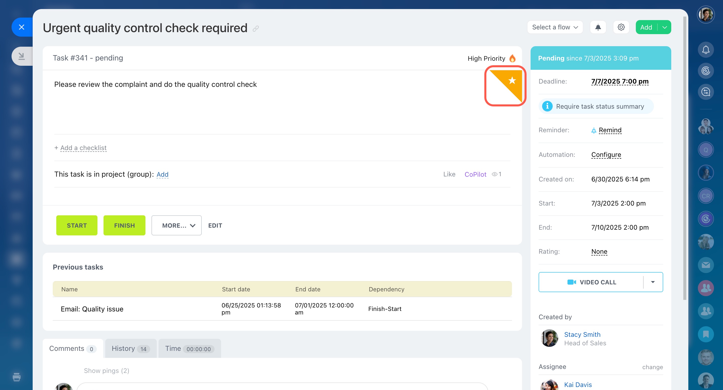723x390 pixels.
Task: Click EDIT to edit the task
Action: (x=215, y=225)
